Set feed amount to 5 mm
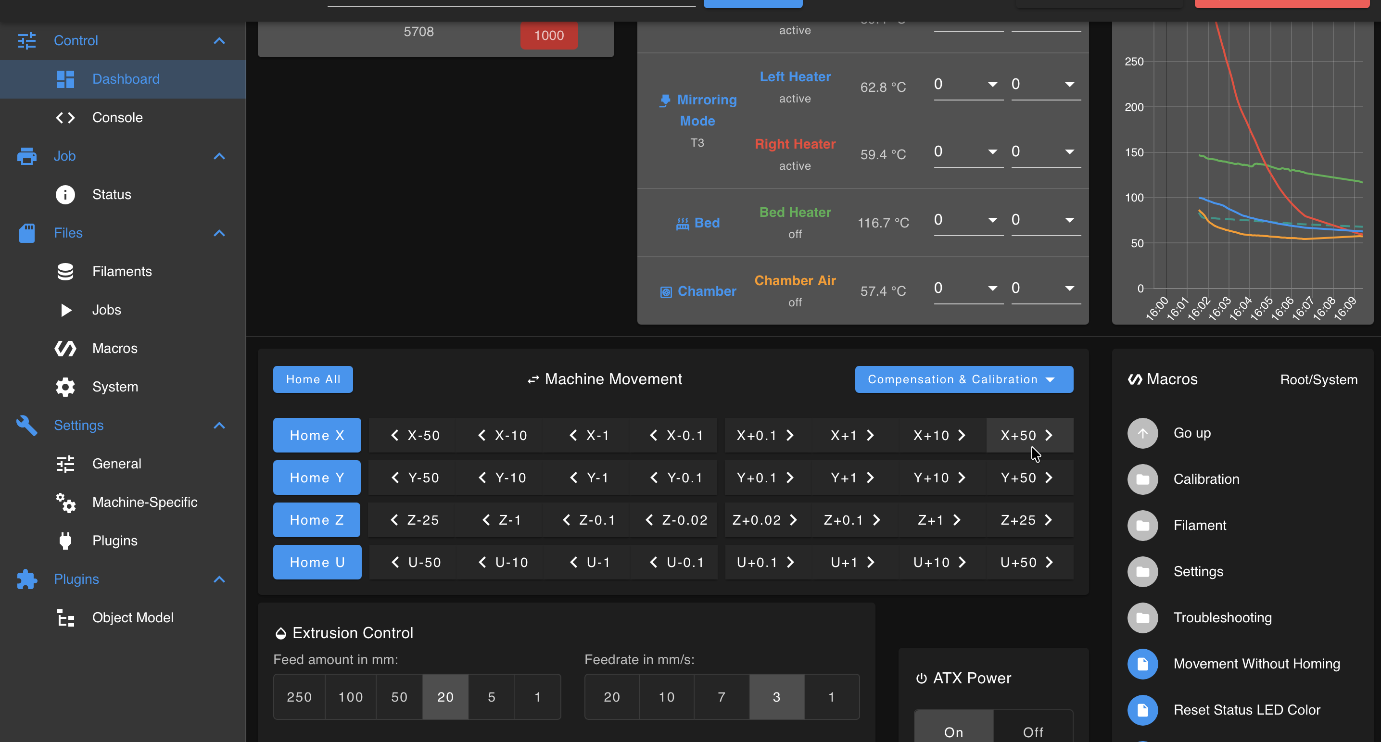The image size is (1381, 742). (x=492, y=696)
